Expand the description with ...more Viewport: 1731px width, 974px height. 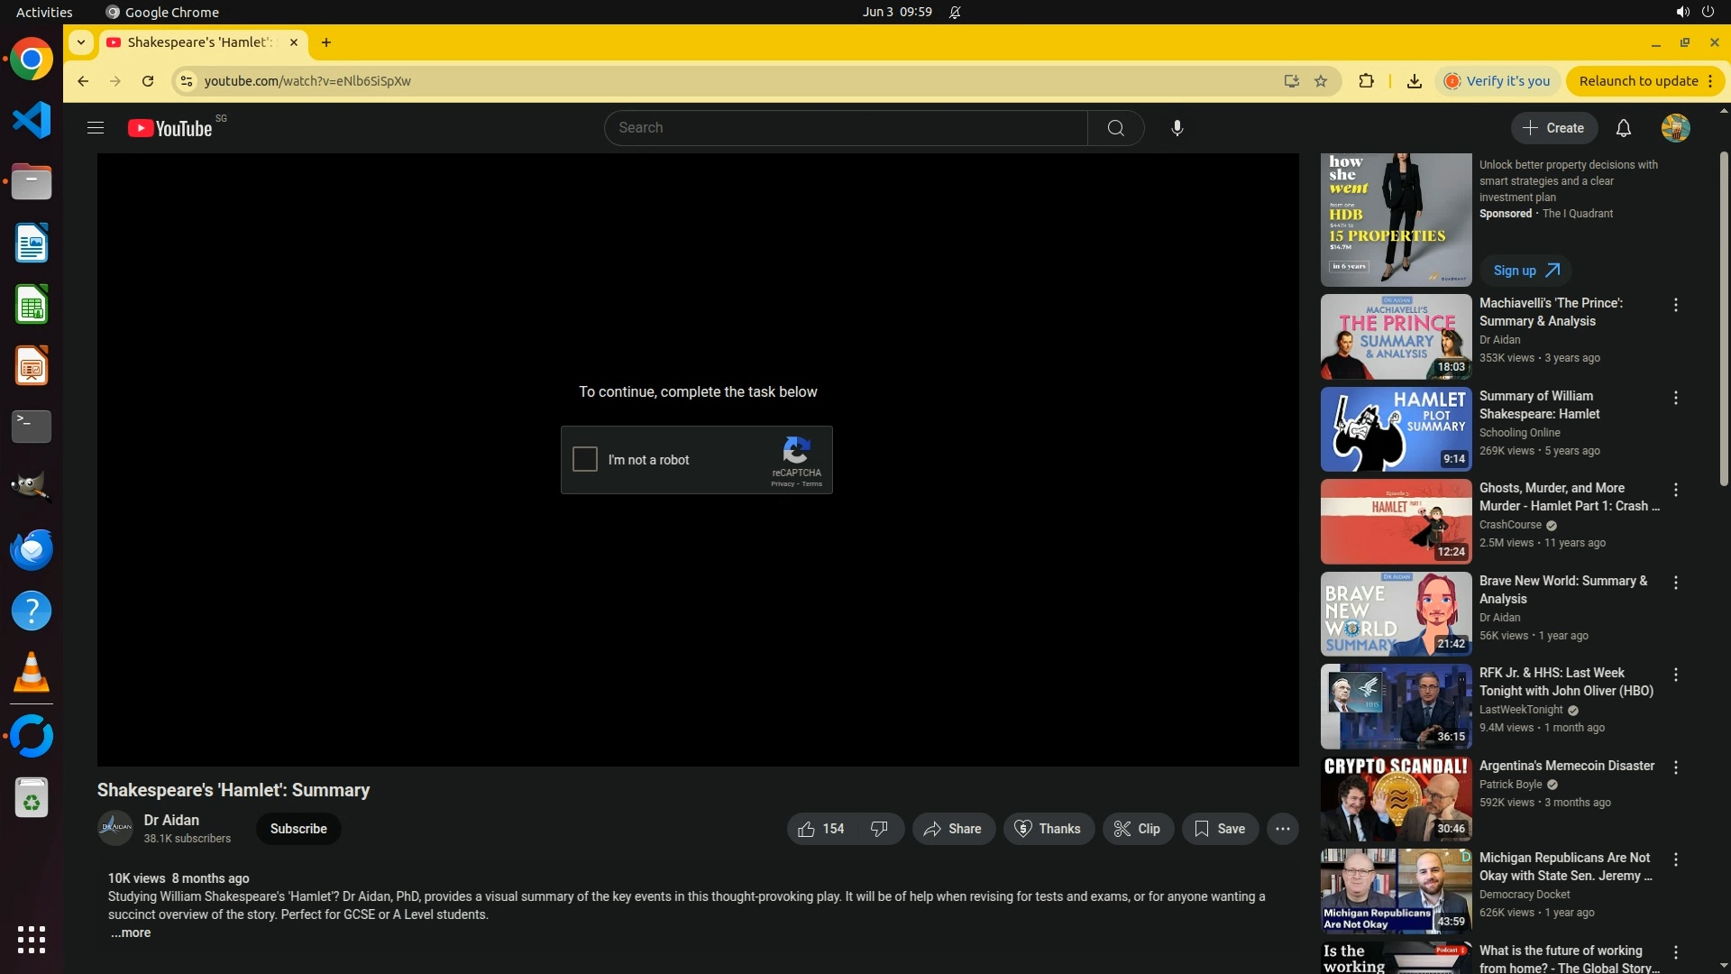tap(131, 933)
